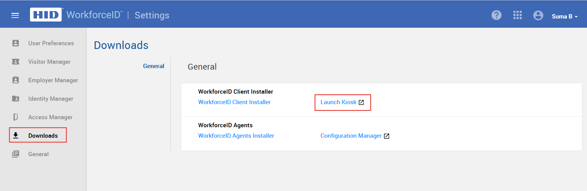Click the General sidebar library icon
This screenshot has width=587, height=191.
tap(15, 154)
